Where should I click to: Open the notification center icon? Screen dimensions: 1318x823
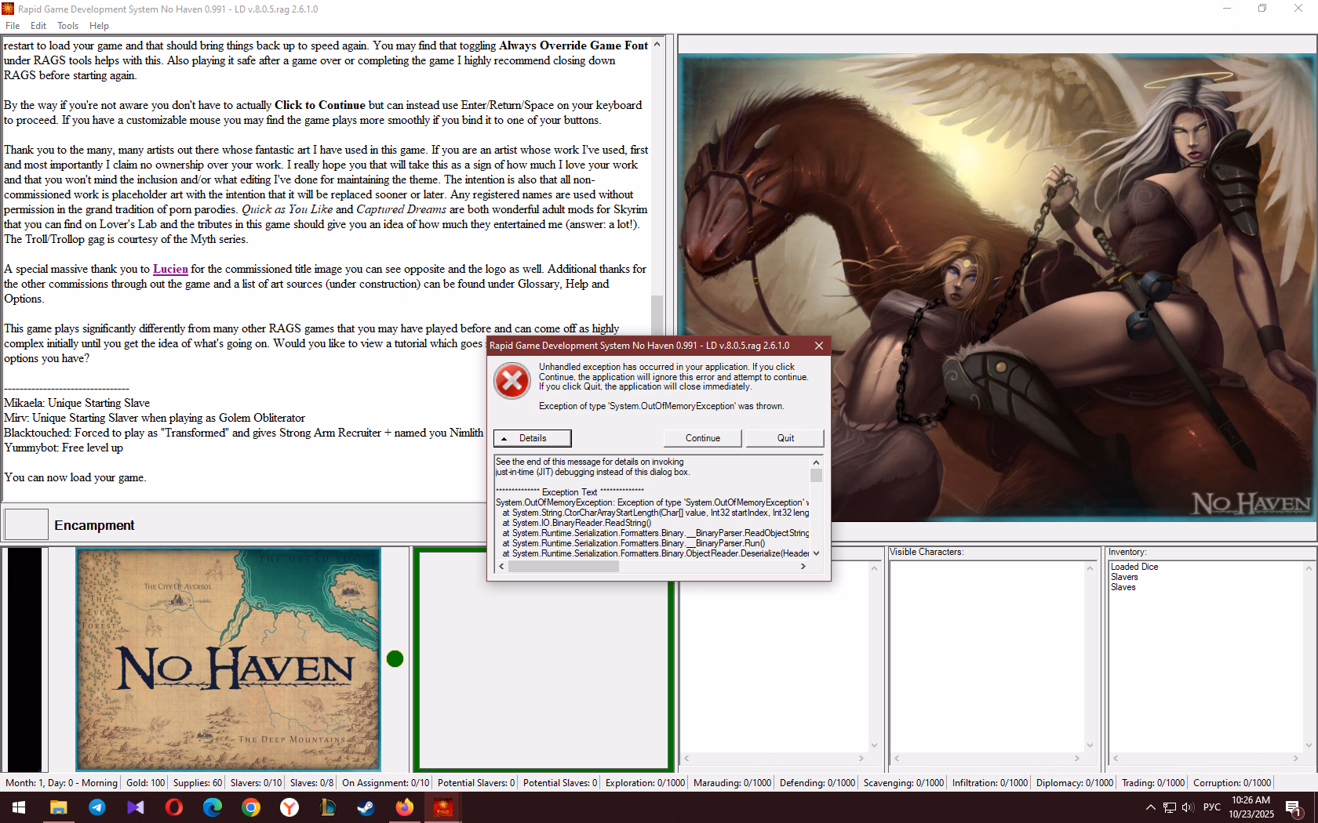coord(1294,807)
